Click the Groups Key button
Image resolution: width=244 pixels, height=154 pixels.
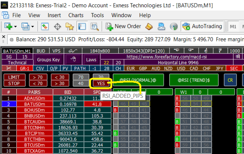pos(48,59)
